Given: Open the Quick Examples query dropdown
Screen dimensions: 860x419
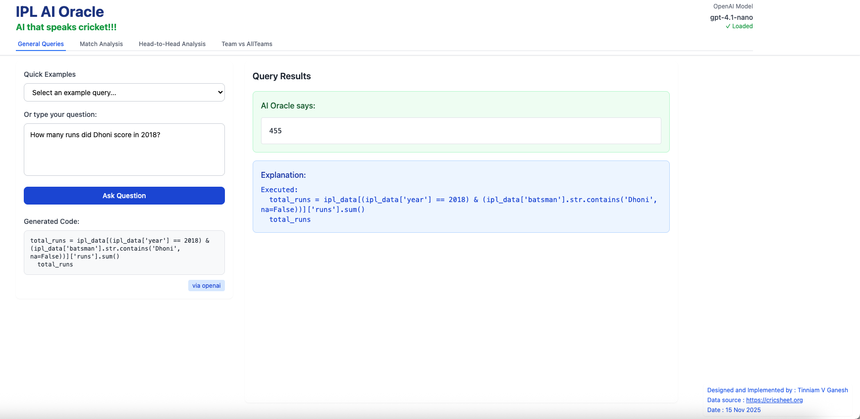Looking at the screenshot, I should click(124, 93).
